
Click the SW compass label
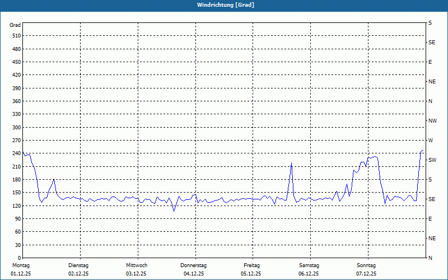[x=432, y=160]
